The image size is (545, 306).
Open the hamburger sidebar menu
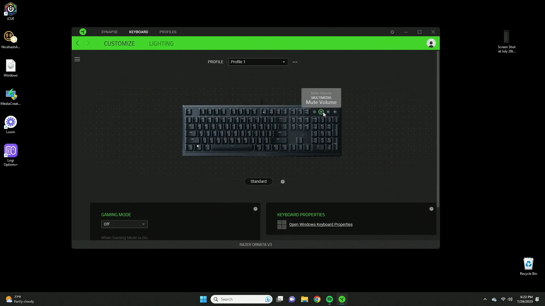[x=77, y=59]
